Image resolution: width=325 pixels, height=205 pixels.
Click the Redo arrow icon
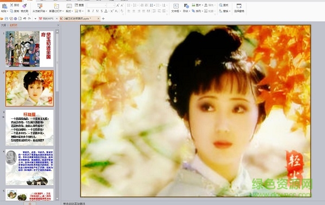[29, 18]
